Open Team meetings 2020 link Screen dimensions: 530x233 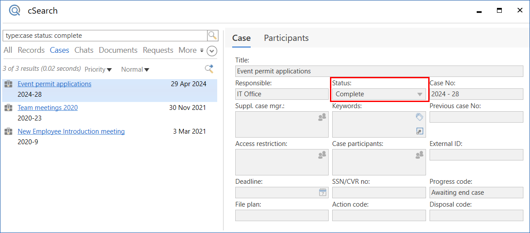click(x=48, y=108)
